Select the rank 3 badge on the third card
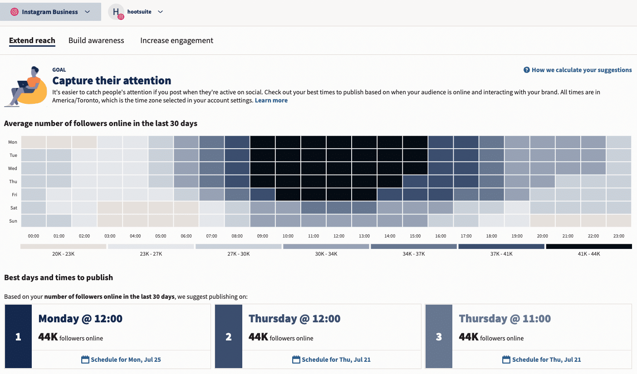 (x=438, y=336)
